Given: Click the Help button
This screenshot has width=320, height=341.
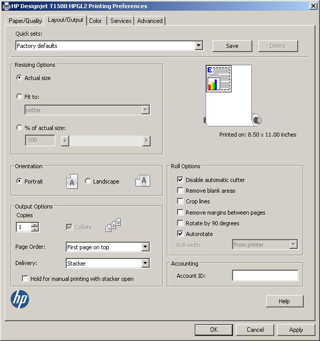Looking at the screenshot, I should pyautogui.click(x=284, y=301).
